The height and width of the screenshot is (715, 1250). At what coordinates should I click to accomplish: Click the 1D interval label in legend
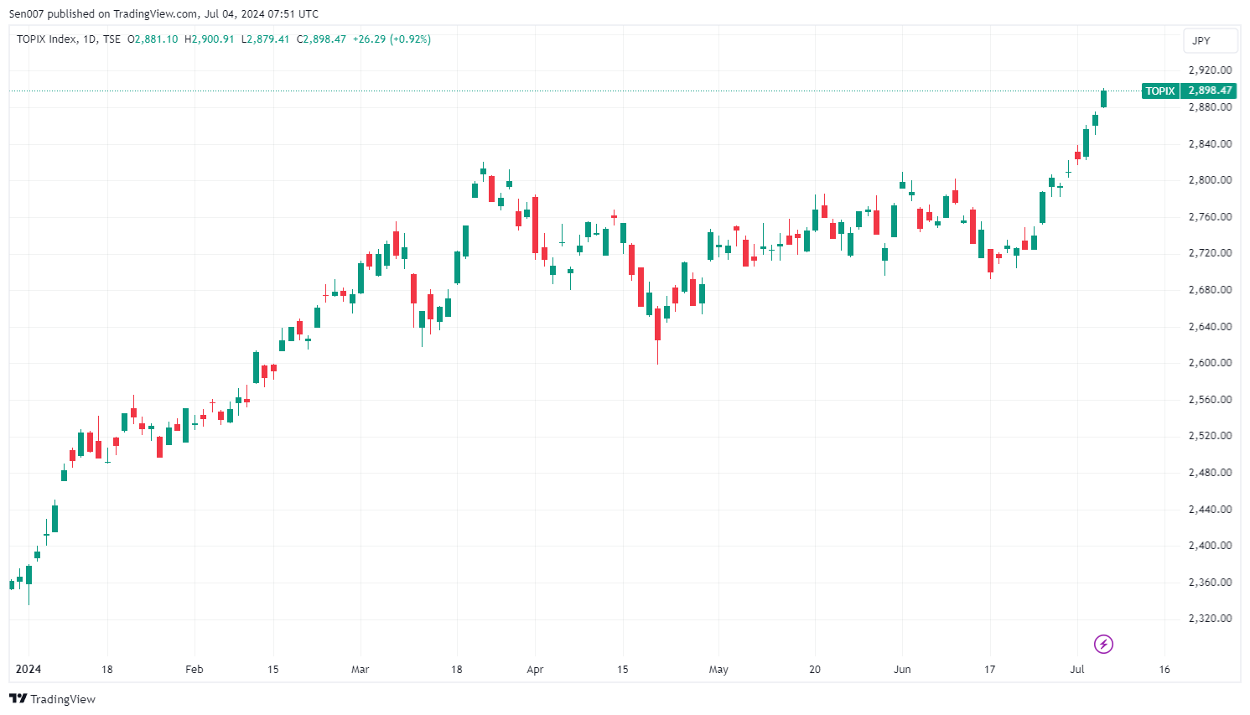(90, 39)
